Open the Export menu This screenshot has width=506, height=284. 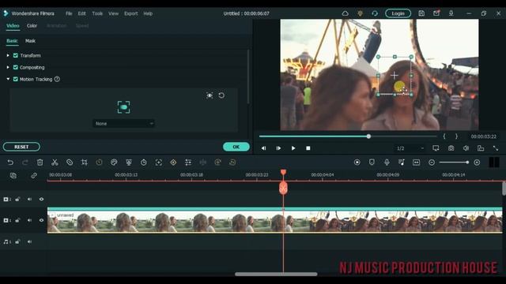click(x=131, y=13)
